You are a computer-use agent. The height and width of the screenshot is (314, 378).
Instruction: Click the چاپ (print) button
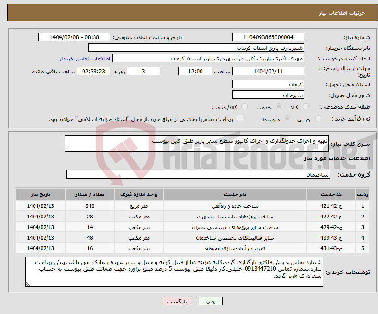210,301
